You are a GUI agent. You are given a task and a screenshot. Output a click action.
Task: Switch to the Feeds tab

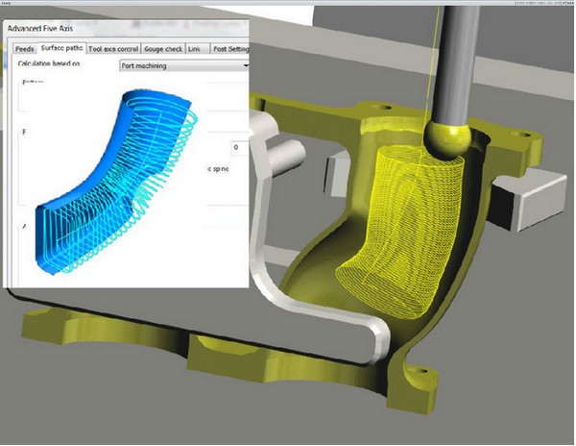pos(23,48)
